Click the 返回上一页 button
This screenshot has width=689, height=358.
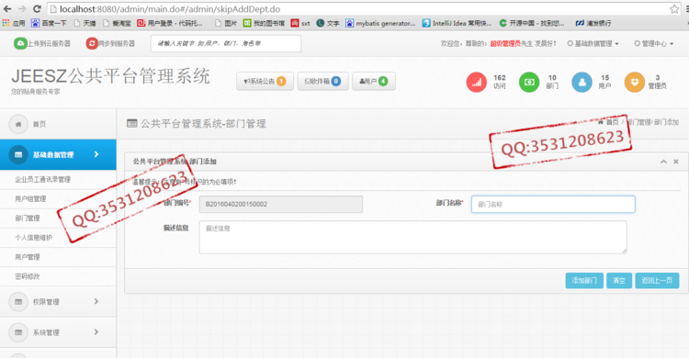pos(657,280)
